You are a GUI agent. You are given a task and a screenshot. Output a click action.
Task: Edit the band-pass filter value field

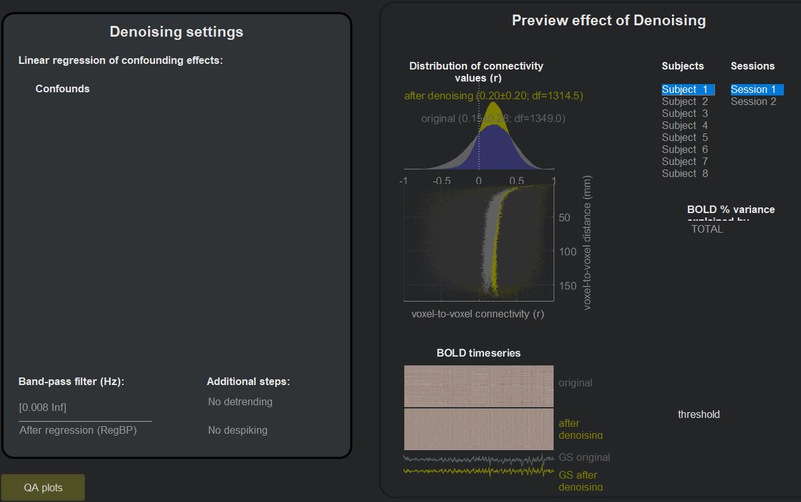click(x=85, y=407)
